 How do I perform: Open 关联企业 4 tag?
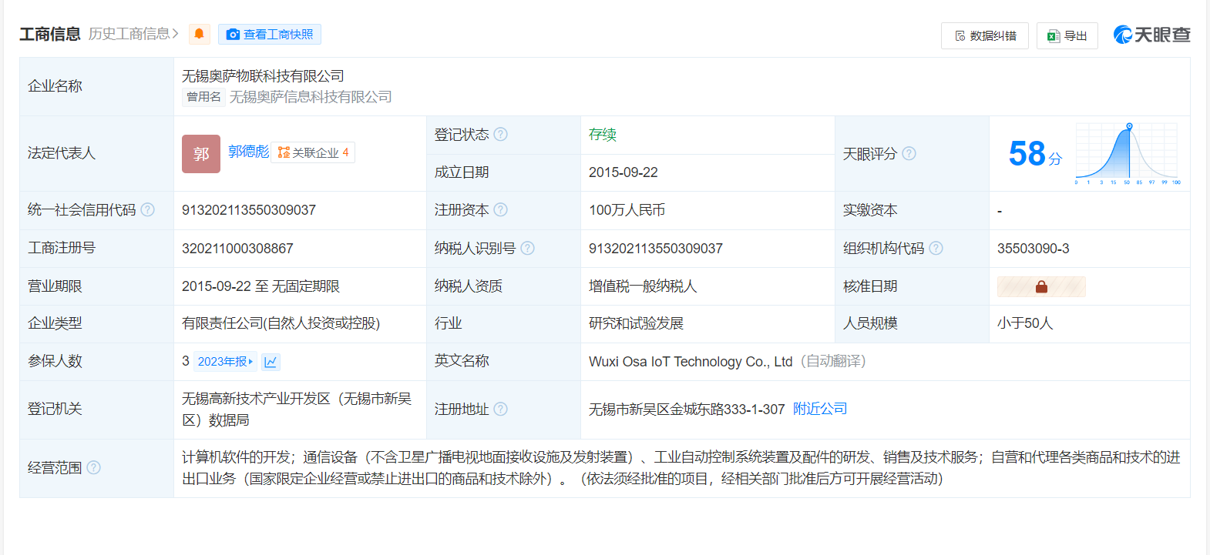coord(313,152)
